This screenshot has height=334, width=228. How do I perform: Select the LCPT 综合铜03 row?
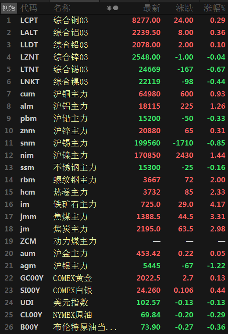[114, 21]
